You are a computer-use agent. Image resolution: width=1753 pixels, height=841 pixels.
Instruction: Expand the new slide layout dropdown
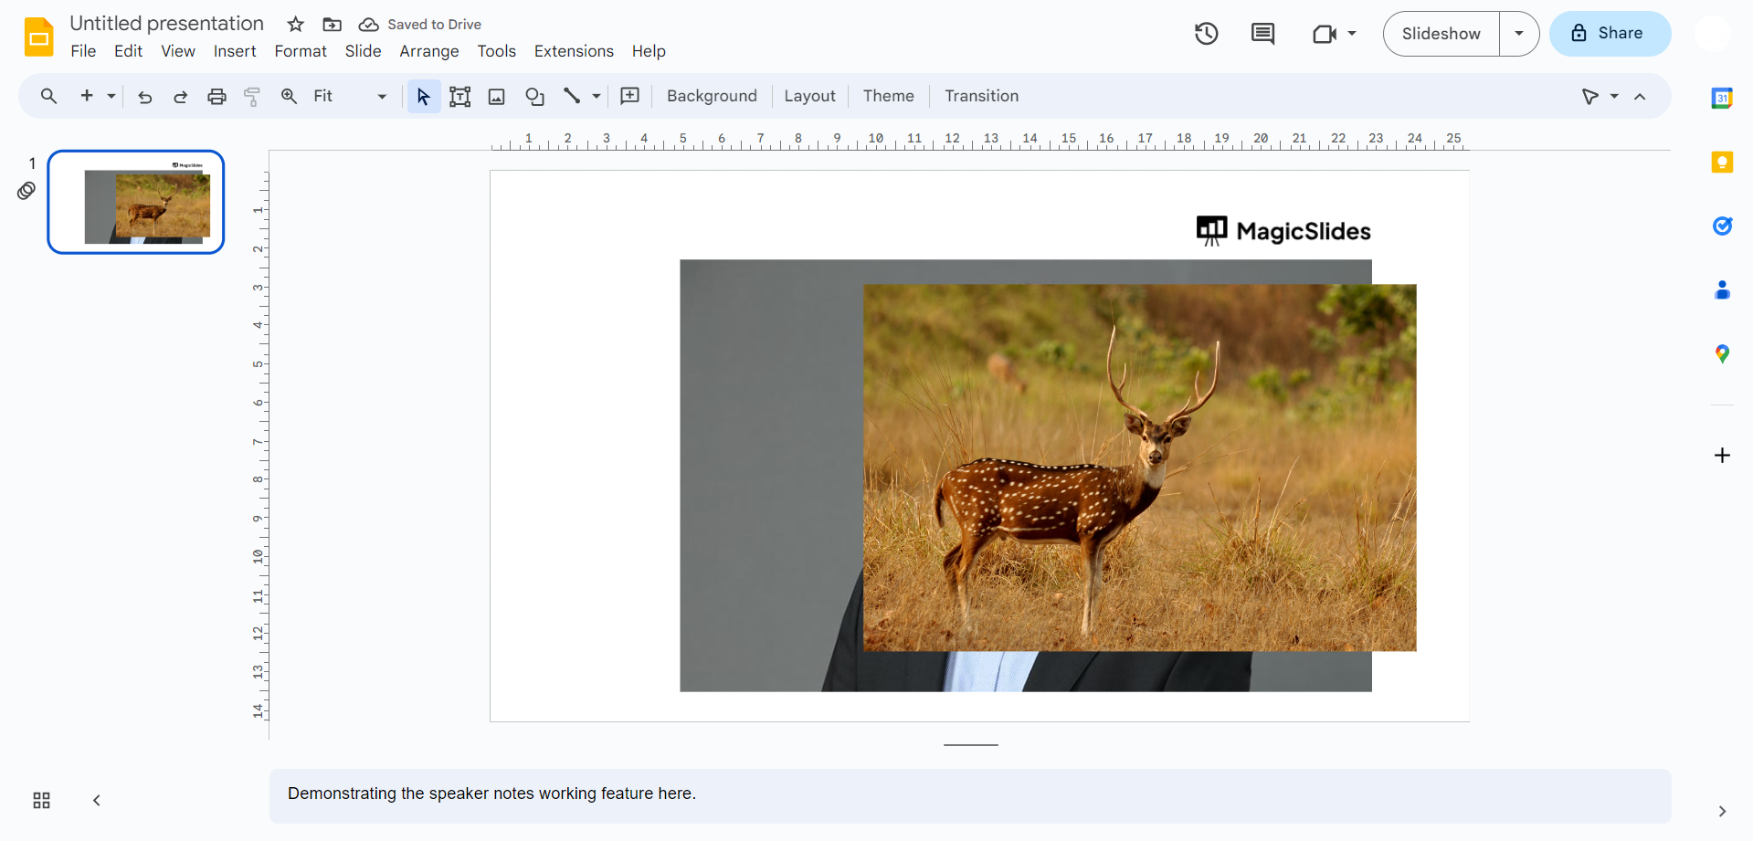tap(111, 97)
